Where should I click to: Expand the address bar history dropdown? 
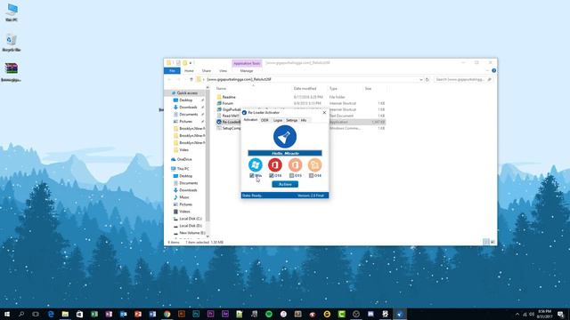tap(421, 79)
